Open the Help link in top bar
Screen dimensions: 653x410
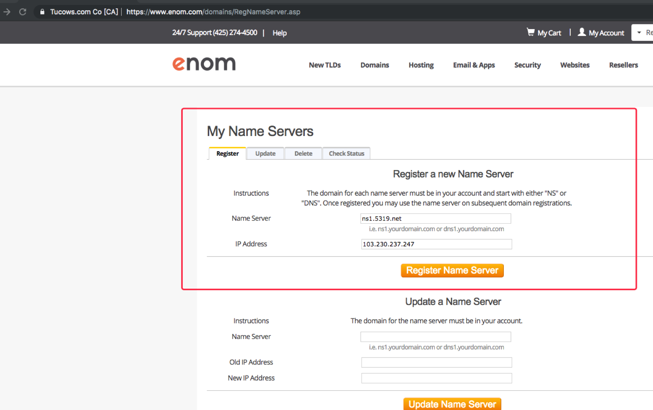click(x=279, y=33)
